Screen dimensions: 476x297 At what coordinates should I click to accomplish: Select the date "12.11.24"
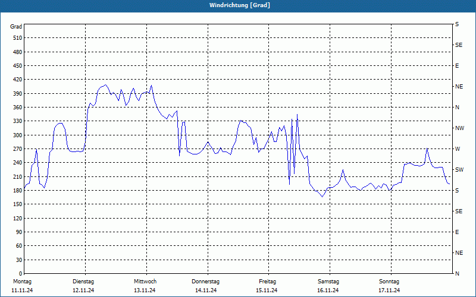point(83,290)
